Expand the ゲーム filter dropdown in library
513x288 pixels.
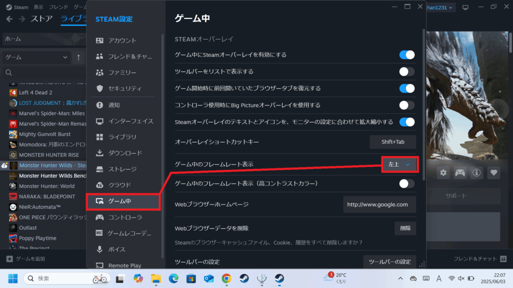coord(36,57)
